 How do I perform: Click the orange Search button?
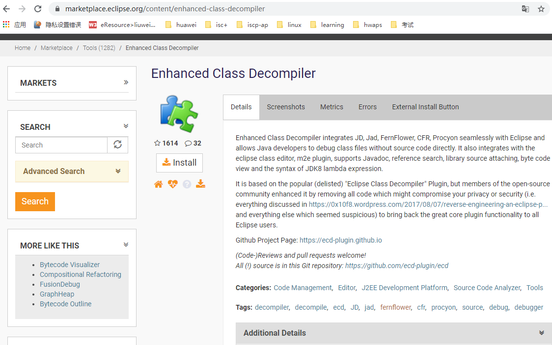[x=35, y=202]
